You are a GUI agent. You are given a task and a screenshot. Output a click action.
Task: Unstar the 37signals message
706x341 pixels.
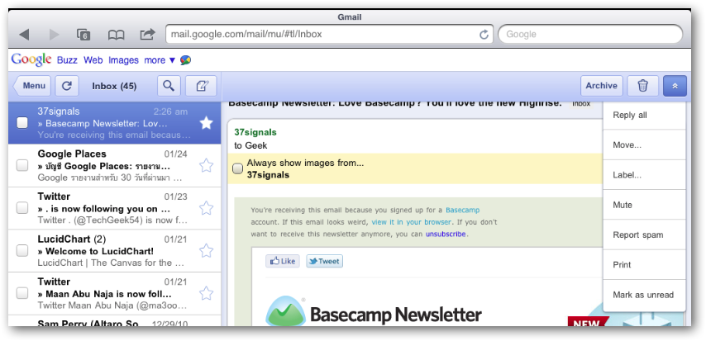206,123
